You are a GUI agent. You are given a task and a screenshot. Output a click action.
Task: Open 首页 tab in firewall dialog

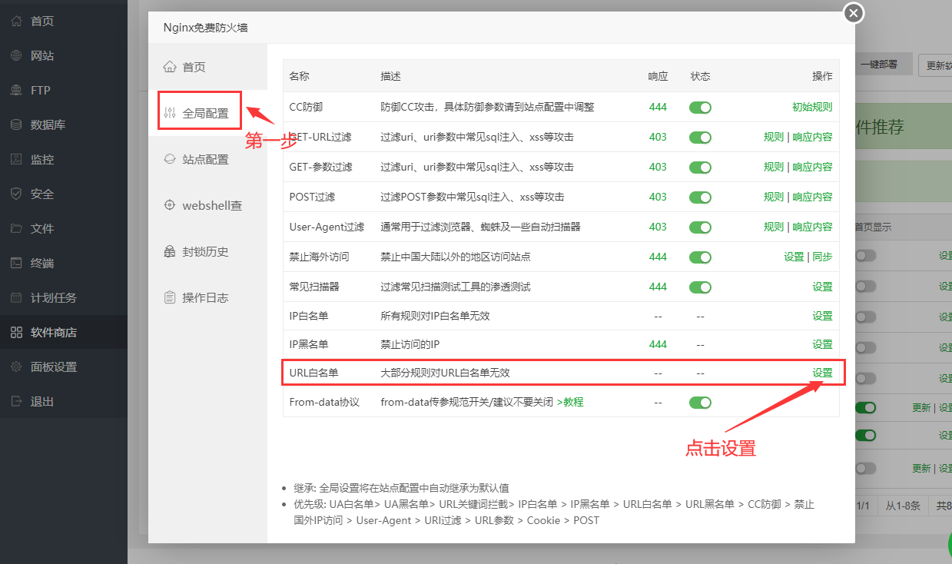coord(207,67)
